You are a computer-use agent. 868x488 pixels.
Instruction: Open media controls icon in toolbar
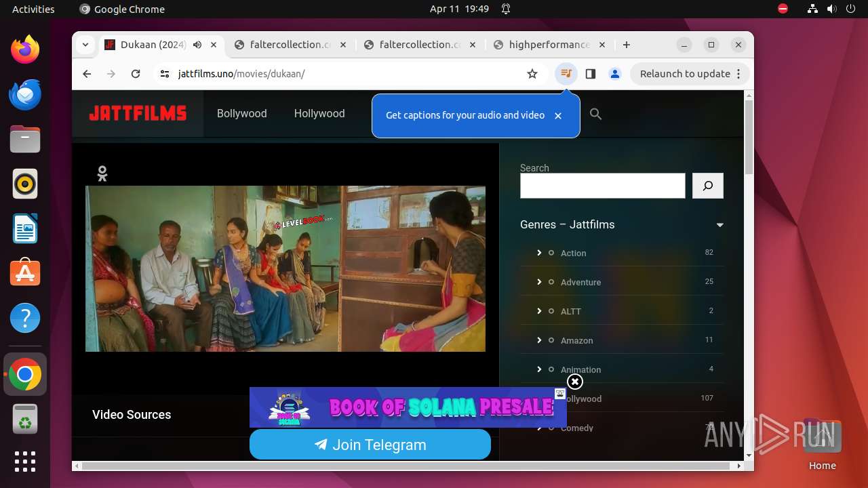coord(566,74)
